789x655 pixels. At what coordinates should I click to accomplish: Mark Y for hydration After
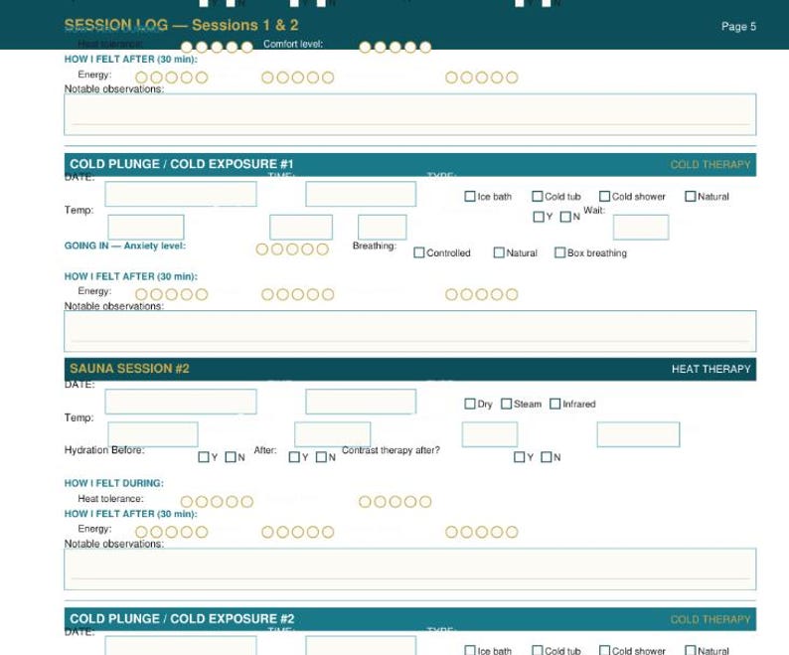click(x=294, y=457)
